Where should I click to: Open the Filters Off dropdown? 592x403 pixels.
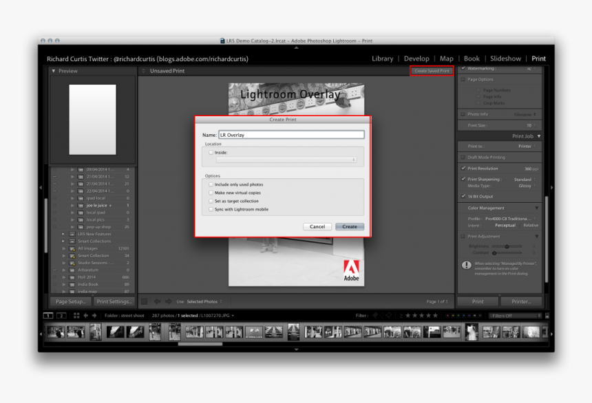[x=515, y=316]
